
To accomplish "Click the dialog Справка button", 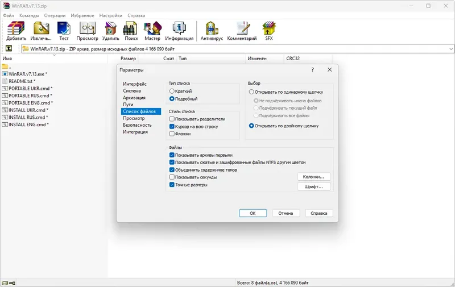I will (319, 213).
